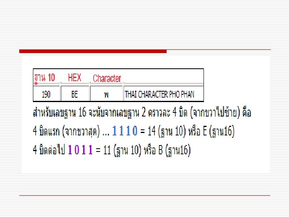Viewport: 289px width, 217px height.
Task: Click the purple binary digits 1011
Action: pyautogui.click(x=80, y=149)
